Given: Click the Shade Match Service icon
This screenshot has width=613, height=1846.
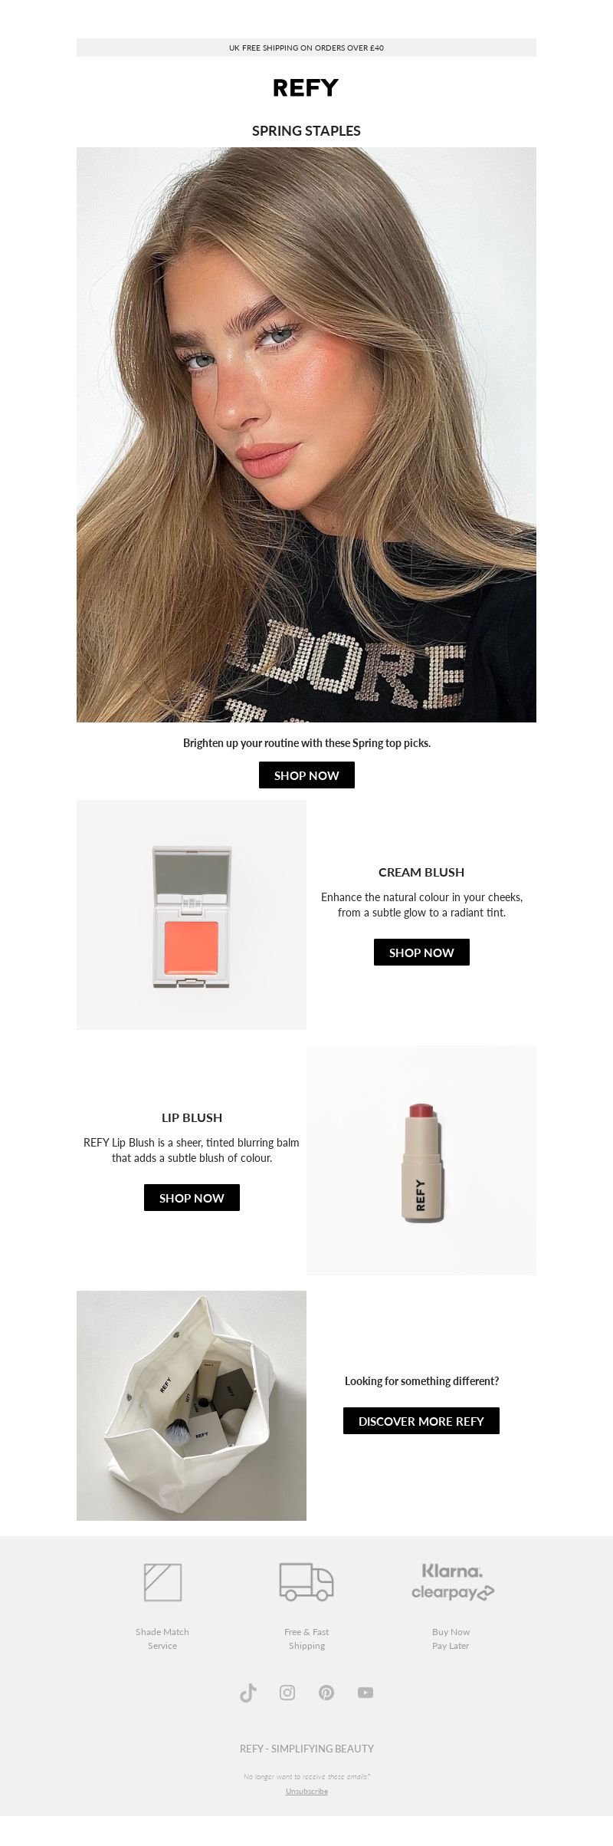Looking at the screenshot, I should [162, 1582].
